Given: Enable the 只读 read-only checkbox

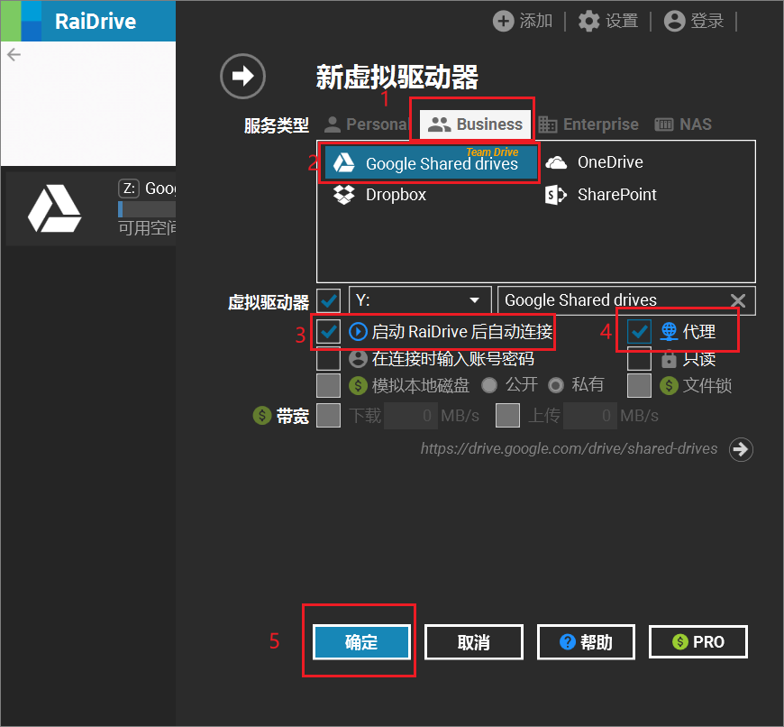Looking at the screenshot, I should pyautogui.click(x=639, y=359).
